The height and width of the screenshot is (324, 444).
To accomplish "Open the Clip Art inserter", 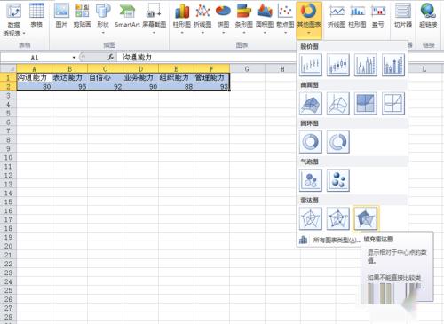I will (x=82, y=16).
